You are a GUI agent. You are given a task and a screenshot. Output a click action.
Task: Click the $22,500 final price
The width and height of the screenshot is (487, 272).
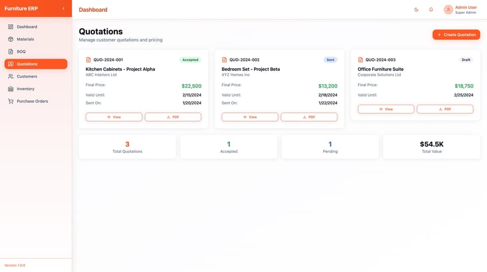pos(191,86)
